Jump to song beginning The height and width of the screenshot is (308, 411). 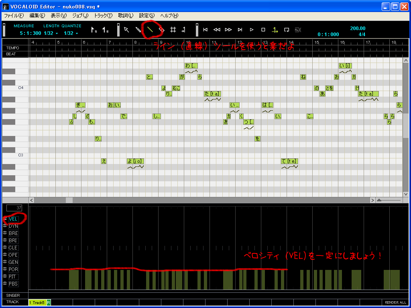pyautogui.click(x=205, y=30)
